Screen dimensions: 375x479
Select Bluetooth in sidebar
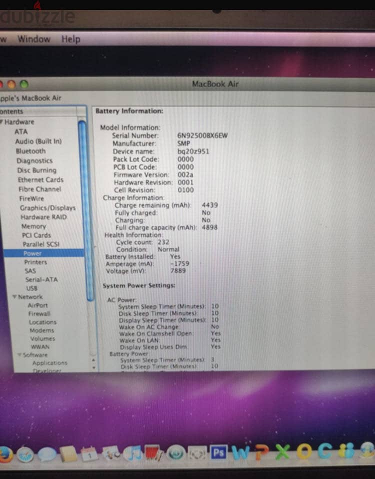click(x=30, y=151)
